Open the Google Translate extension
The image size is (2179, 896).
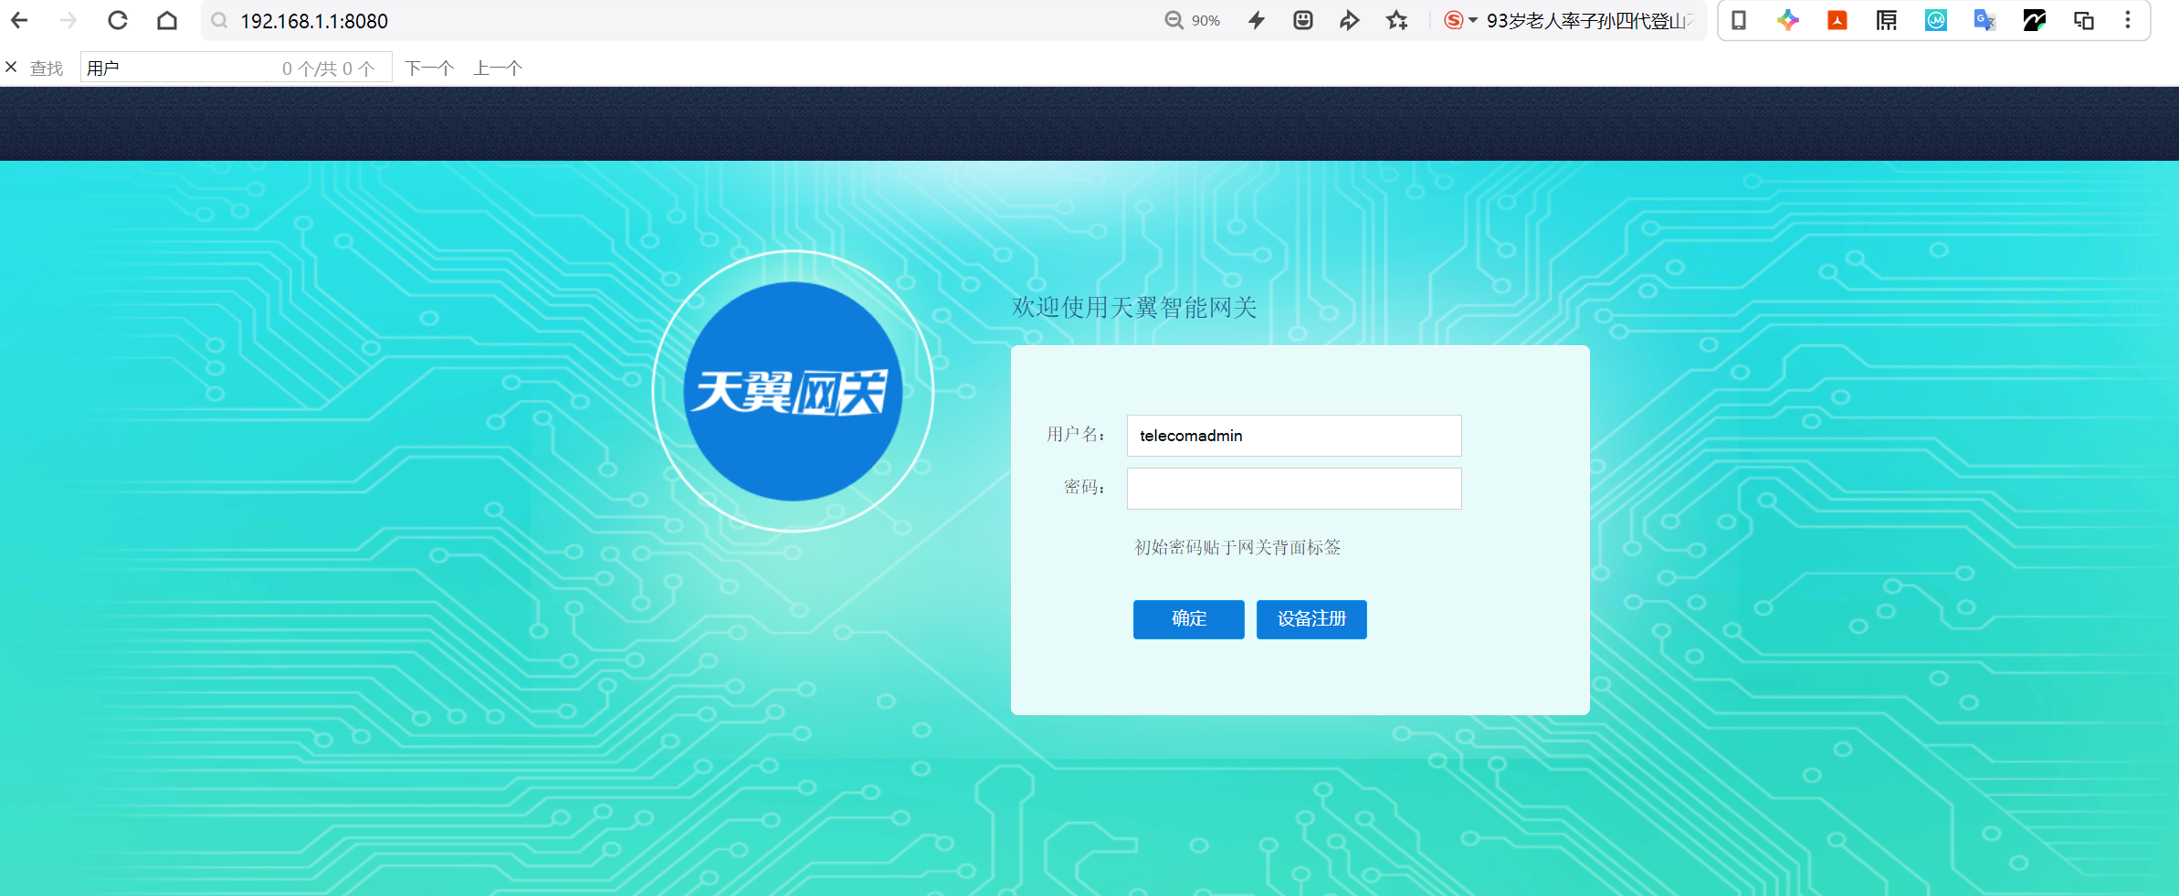1985,20
